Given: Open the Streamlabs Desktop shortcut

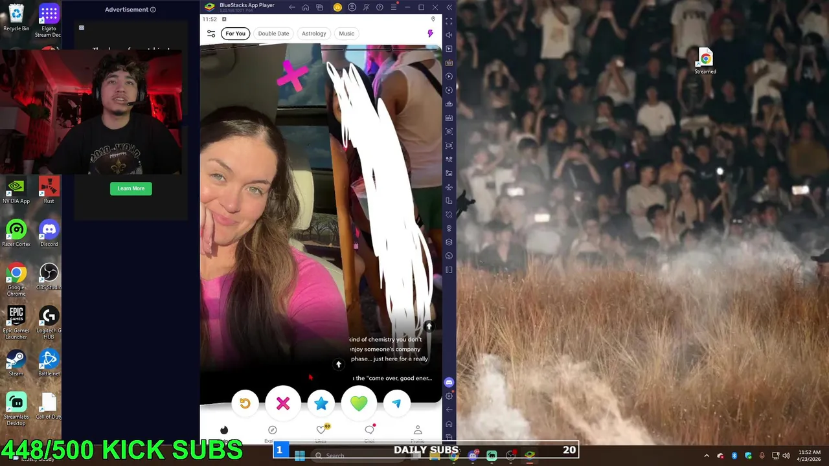Looking at the screenshot, I should [16, 410].
